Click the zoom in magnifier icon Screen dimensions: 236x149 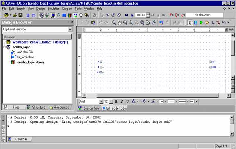(x=125, y=23)
